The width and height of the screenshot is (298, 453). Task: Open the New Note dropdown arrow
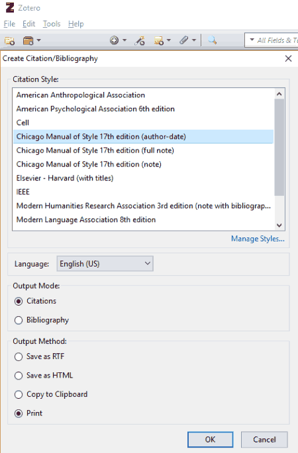(x=169, y=40)
